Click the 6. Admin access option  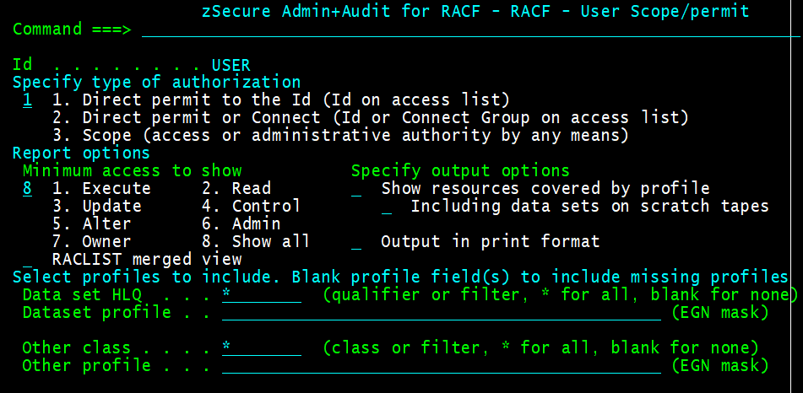pos(241,224)
